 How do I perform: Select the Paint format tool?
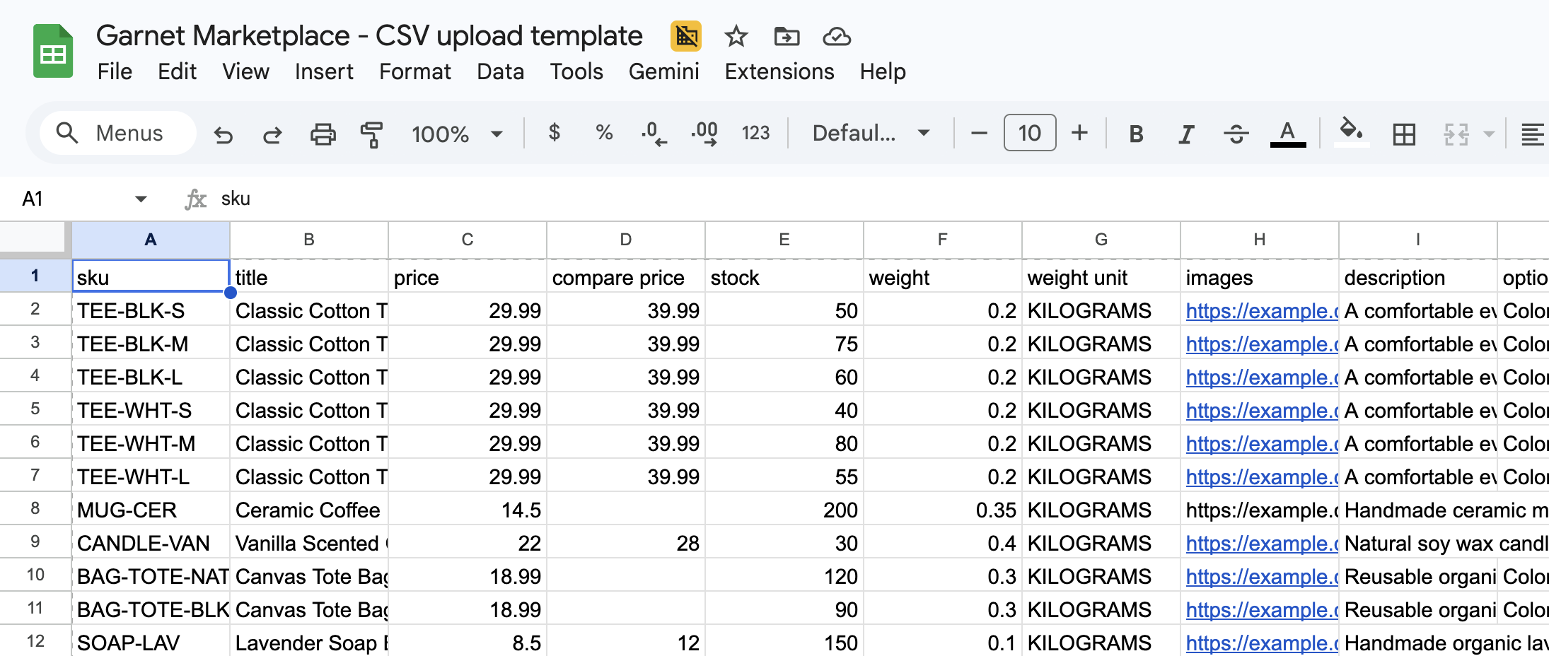click(371, 133)
